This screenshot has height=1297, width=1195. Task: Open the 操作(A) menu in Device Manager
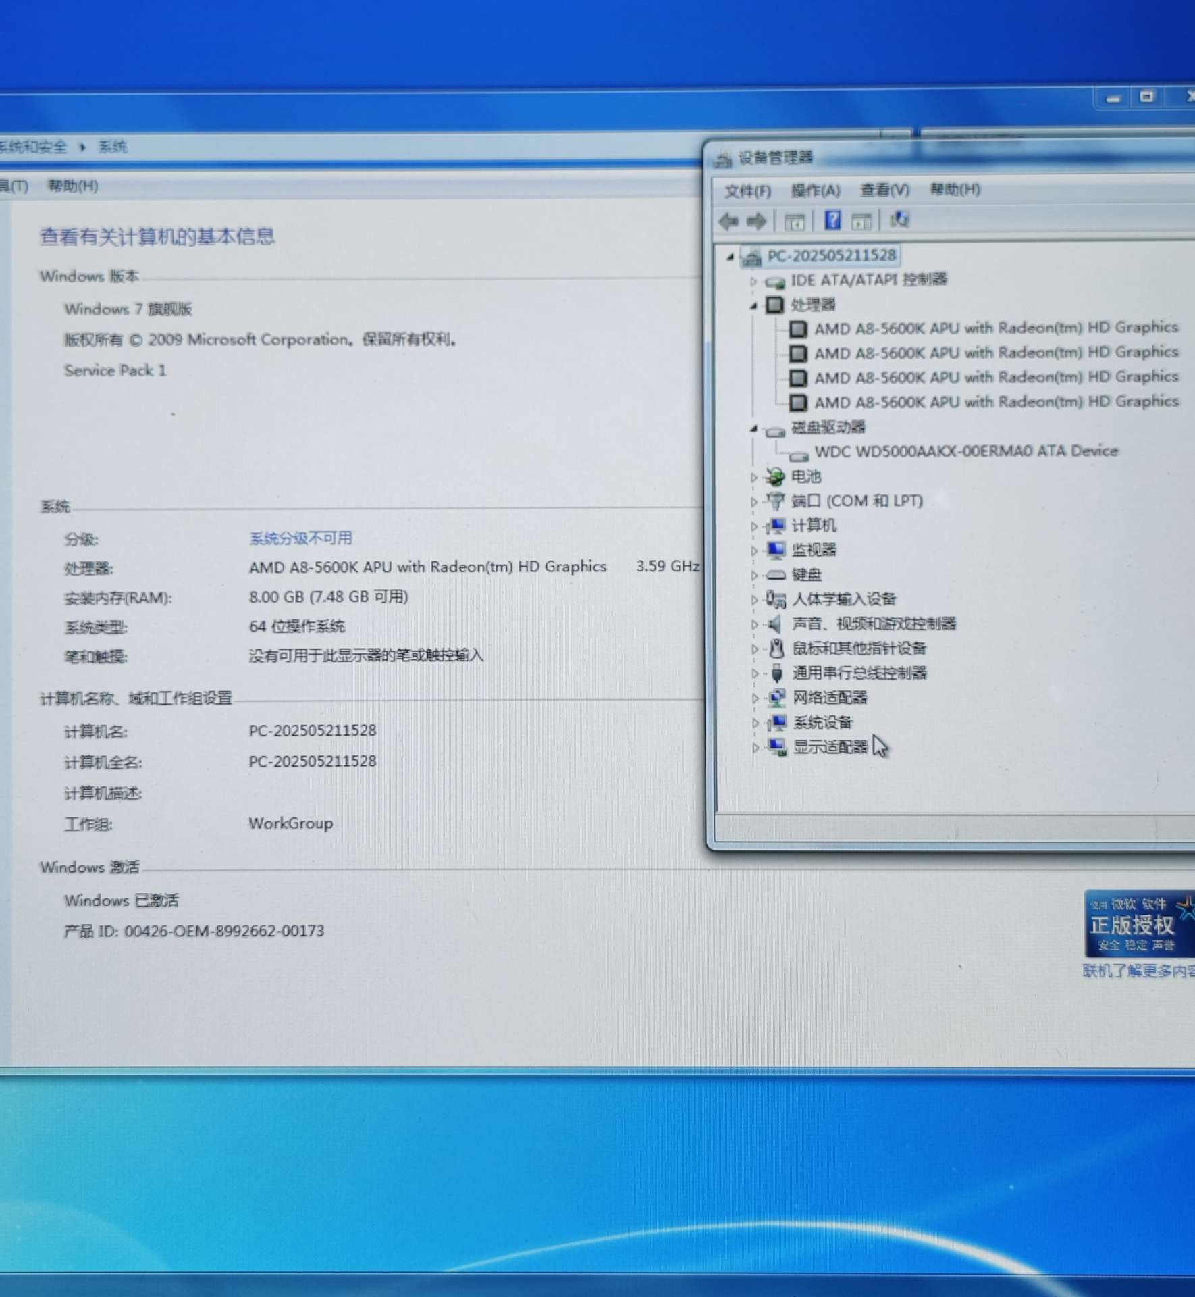pyautogui.click(x=816, y=191)
